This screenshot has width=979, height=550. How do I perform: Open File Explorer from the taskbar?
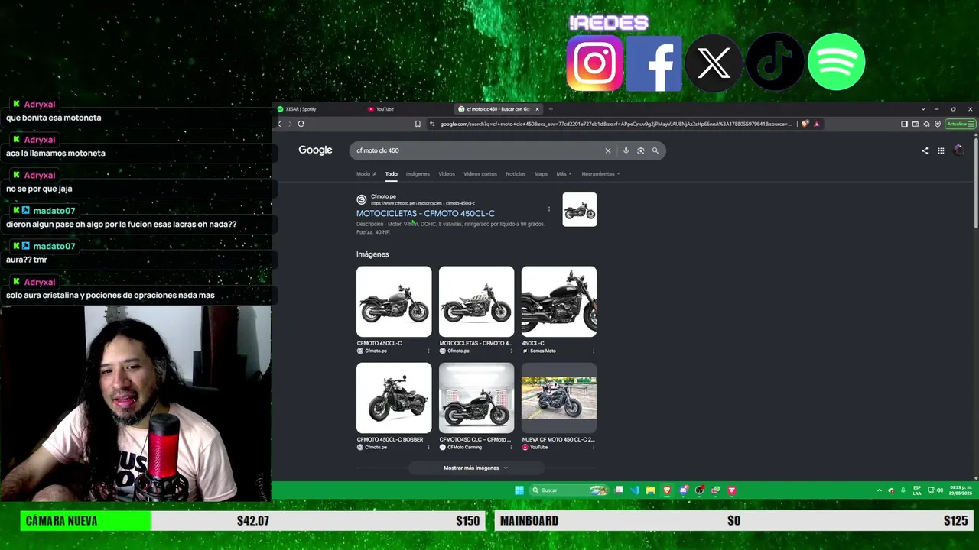(650, 490)
